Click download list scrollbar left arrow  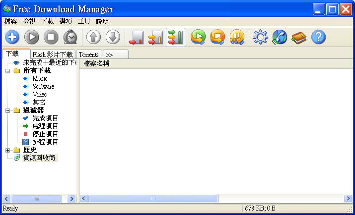point(84,199)
